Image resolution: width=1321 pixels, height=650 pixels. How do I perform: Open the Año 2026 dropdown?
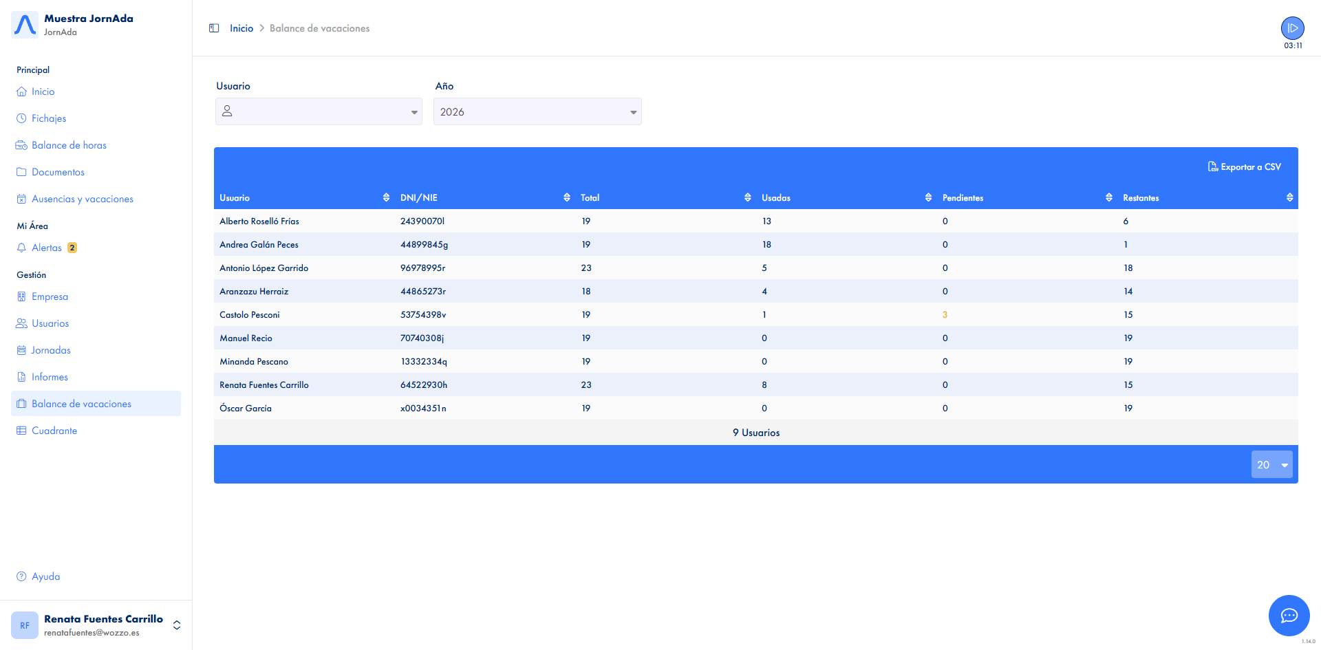pyautogui.click(x=537, y=111)
